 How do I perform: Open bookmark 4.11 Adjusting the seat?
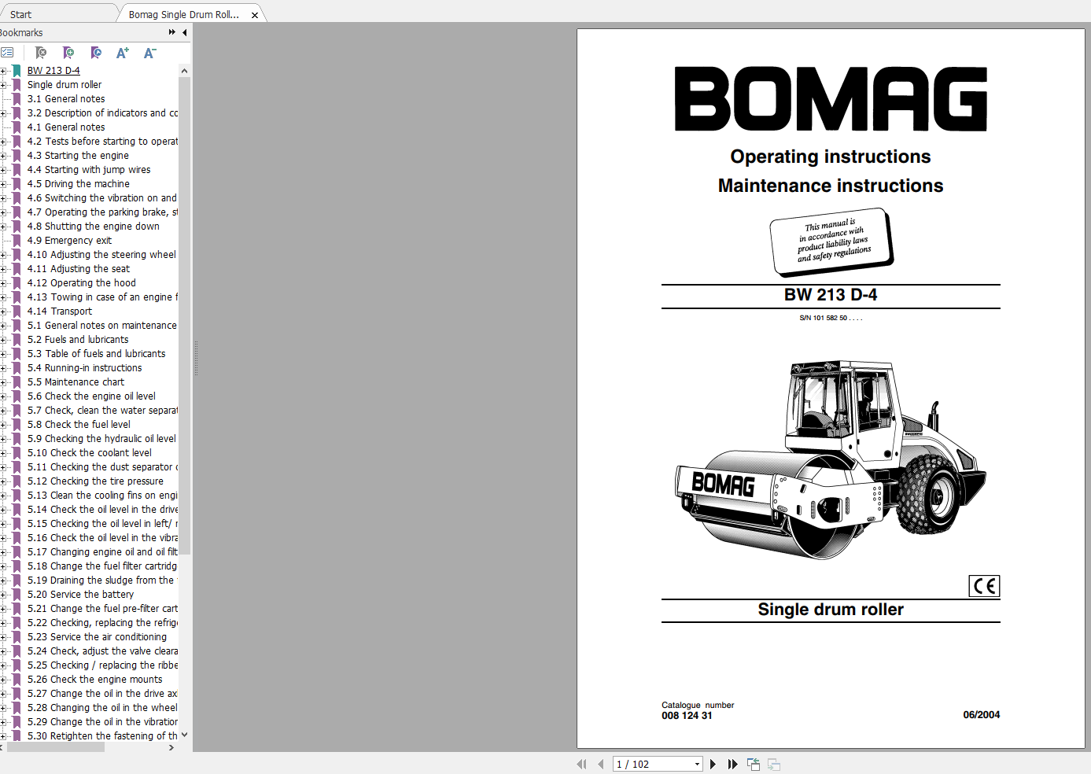pos(79,269)
